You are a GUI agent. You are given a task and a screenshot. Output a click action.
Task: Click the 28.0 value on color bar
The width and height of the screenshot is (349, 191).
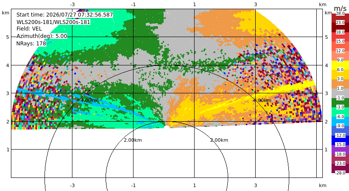pos(340,14)
